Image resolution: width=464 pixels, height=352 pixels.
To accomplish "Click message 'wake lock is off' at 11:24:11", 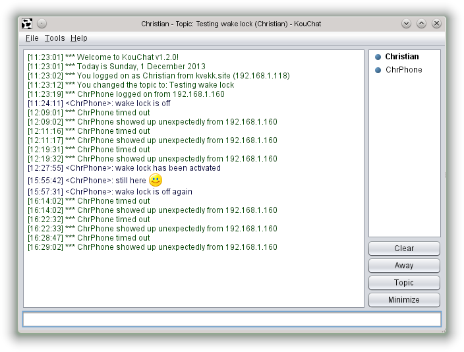I will point(99,103).
